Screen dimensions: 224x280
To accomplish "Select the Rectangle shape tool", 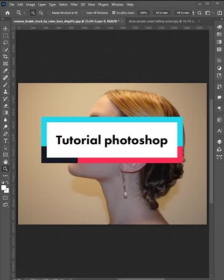I will coord(5,155).
